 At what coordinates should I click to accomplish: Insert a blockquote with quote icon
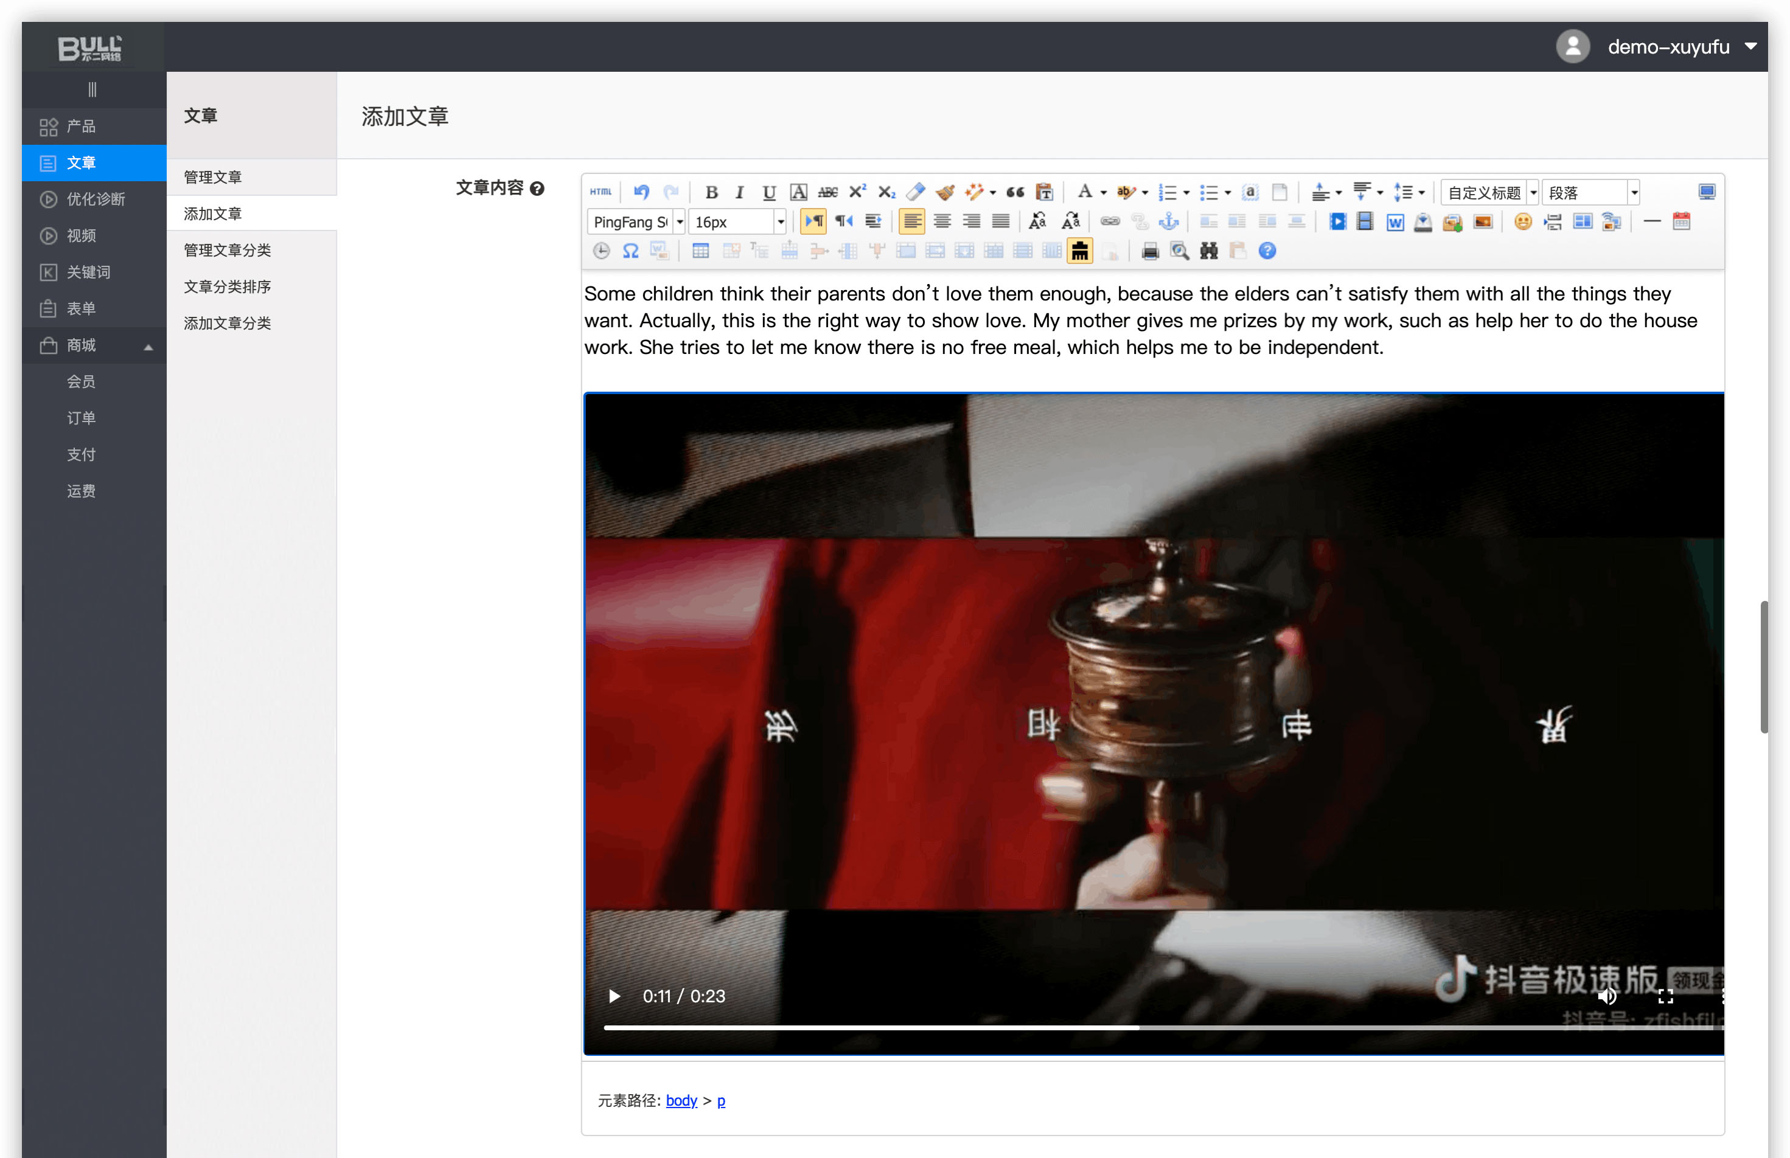click(x=1015, y=193)
